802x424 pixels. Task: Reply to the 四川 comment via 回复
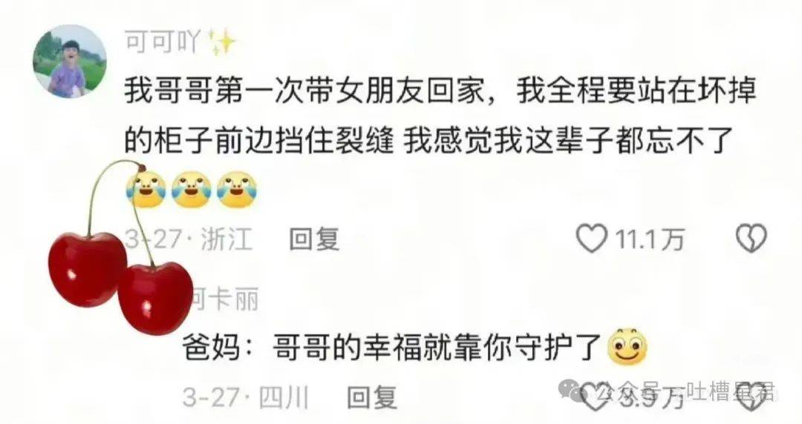[x=372, y=397]
